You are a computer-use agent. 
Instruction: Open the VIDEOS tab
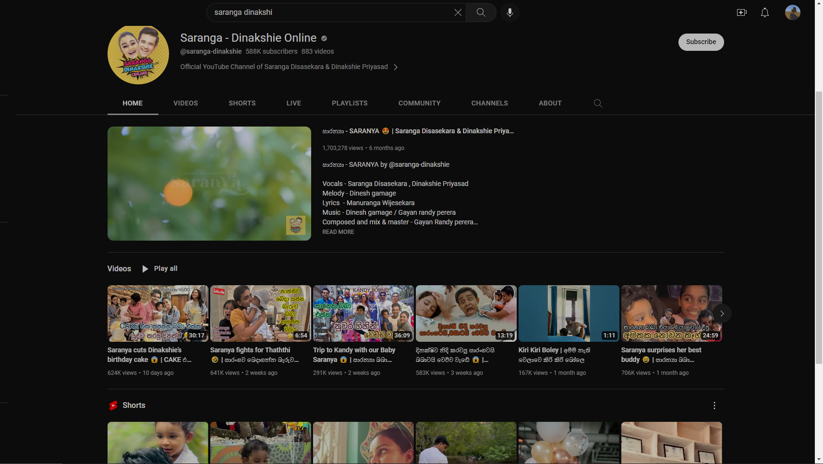point(186,103)
